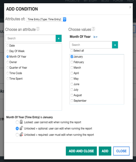This screenshot has width=136, height=162.
Task: Focus the values Search field
Action: (91, 45)
